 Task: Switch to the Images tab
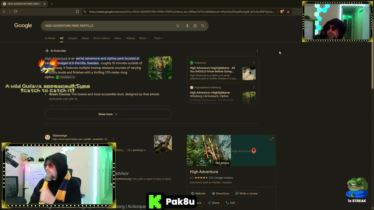click(x=72, y=38)
